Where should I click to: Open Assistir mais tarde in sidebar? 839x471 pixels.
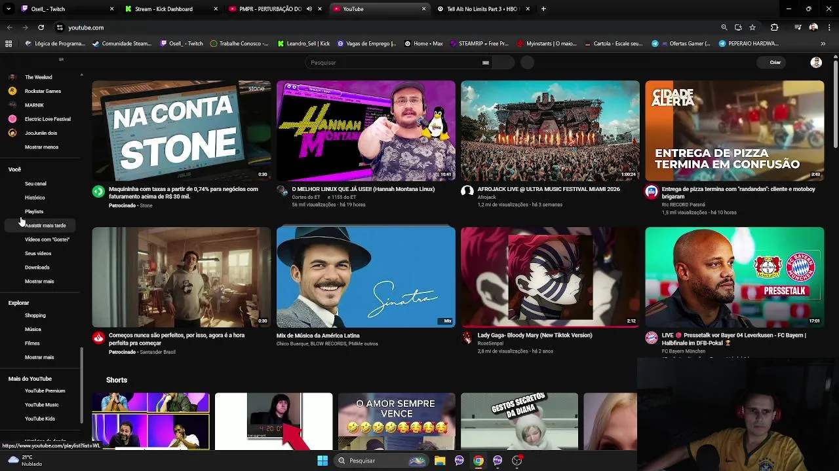click(39, 226)
